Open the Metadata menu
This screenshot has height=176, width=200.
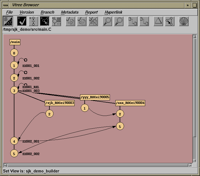click(70, 12)
